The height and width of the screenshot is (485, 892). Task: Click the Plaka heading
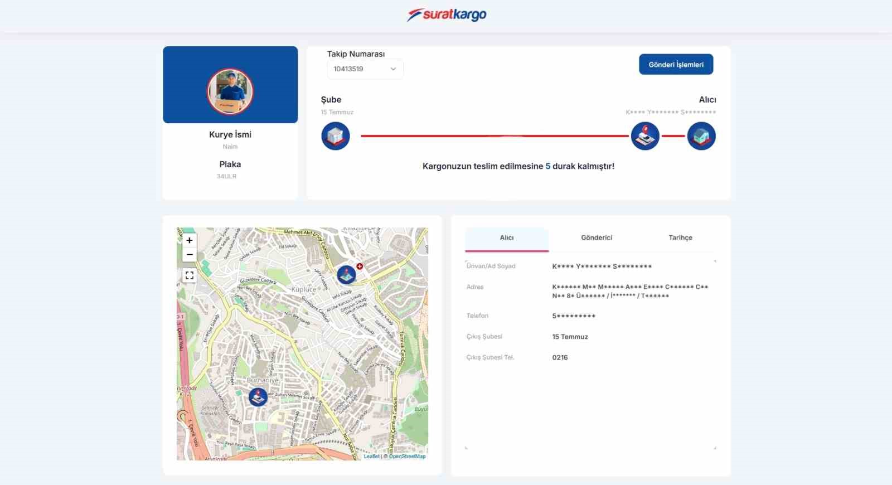click(230, 164)
